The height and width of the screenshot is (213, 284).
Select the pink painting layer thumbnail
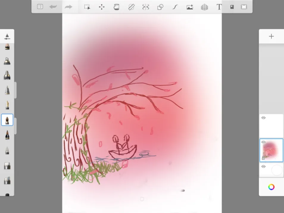click(x=271, y=150)
